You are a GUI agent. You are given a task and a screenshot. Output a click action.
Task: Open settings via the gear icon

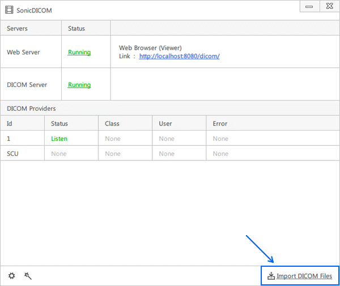point(12,276)
